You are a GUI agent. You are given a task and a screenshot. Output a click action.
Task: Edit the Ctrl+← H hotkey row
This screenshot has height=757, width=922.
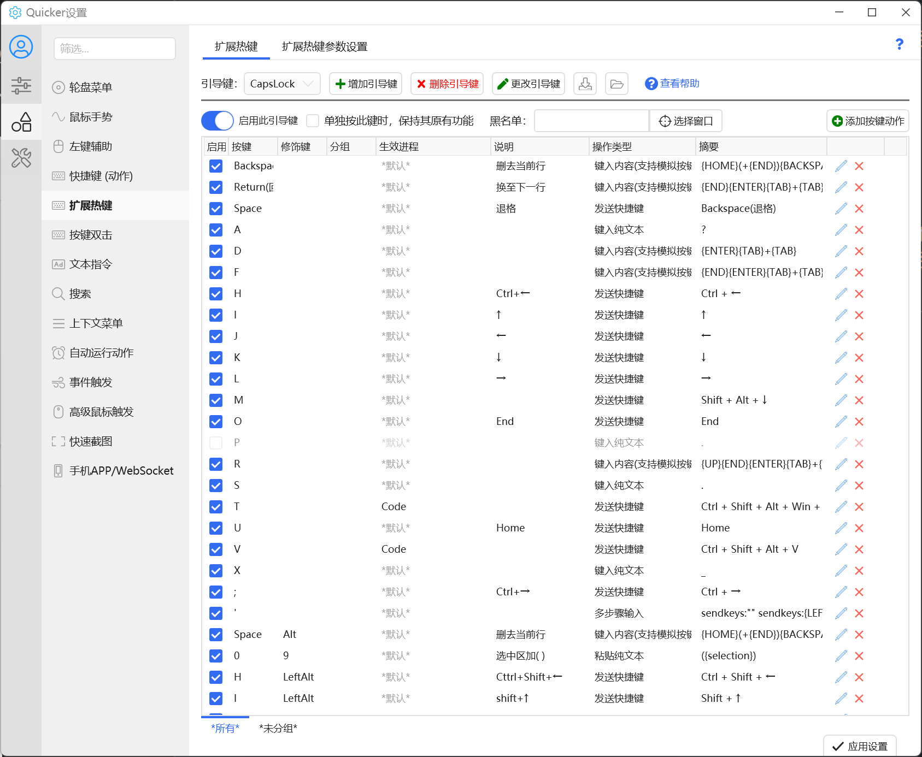tap(841, 294)
